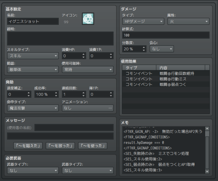Click the second message line field
218x181 pixels.
click(60, 136)
